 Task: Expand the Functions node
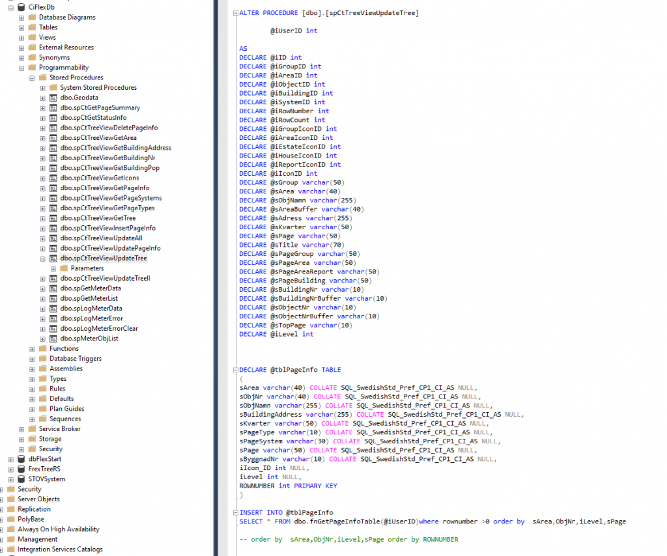(x=32, y=349)
